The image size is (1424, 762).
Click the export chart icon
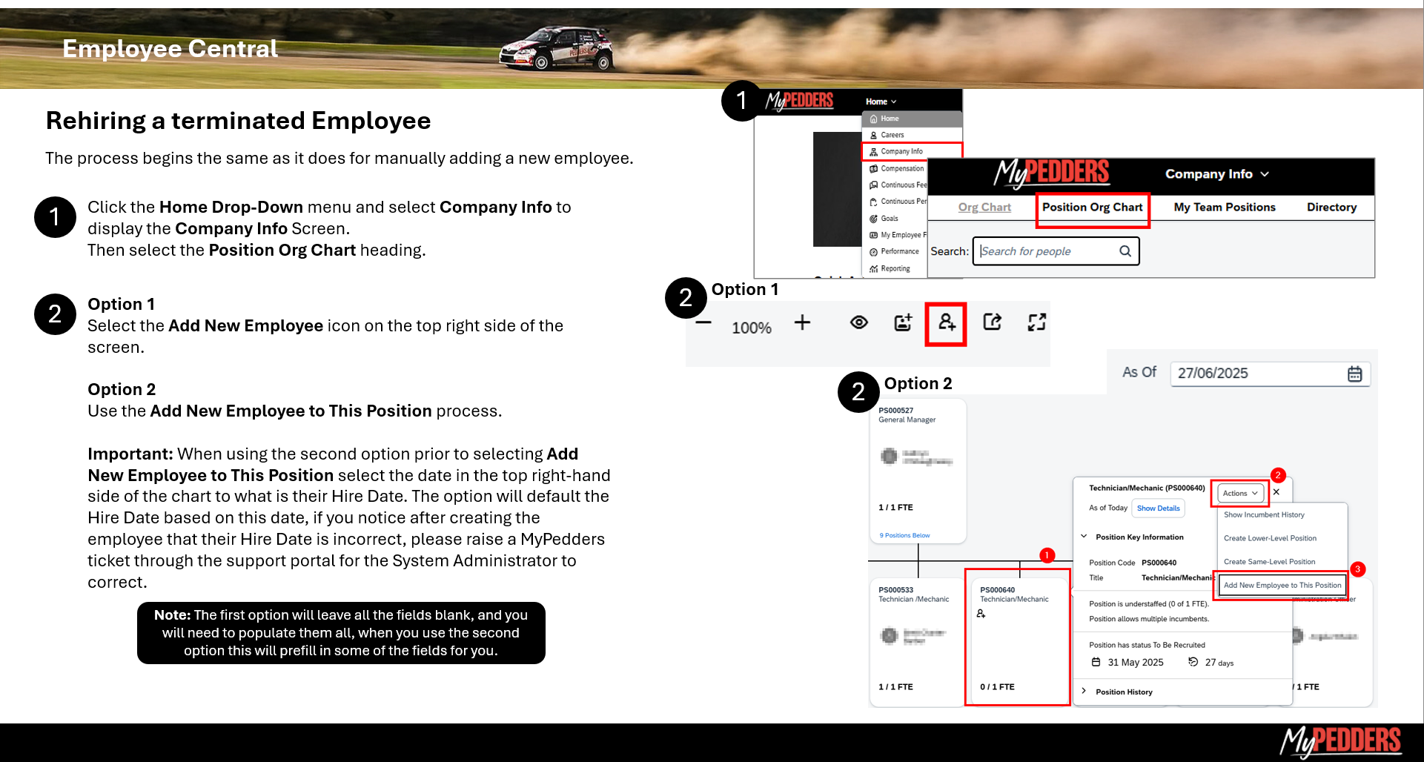coord(992,322)
